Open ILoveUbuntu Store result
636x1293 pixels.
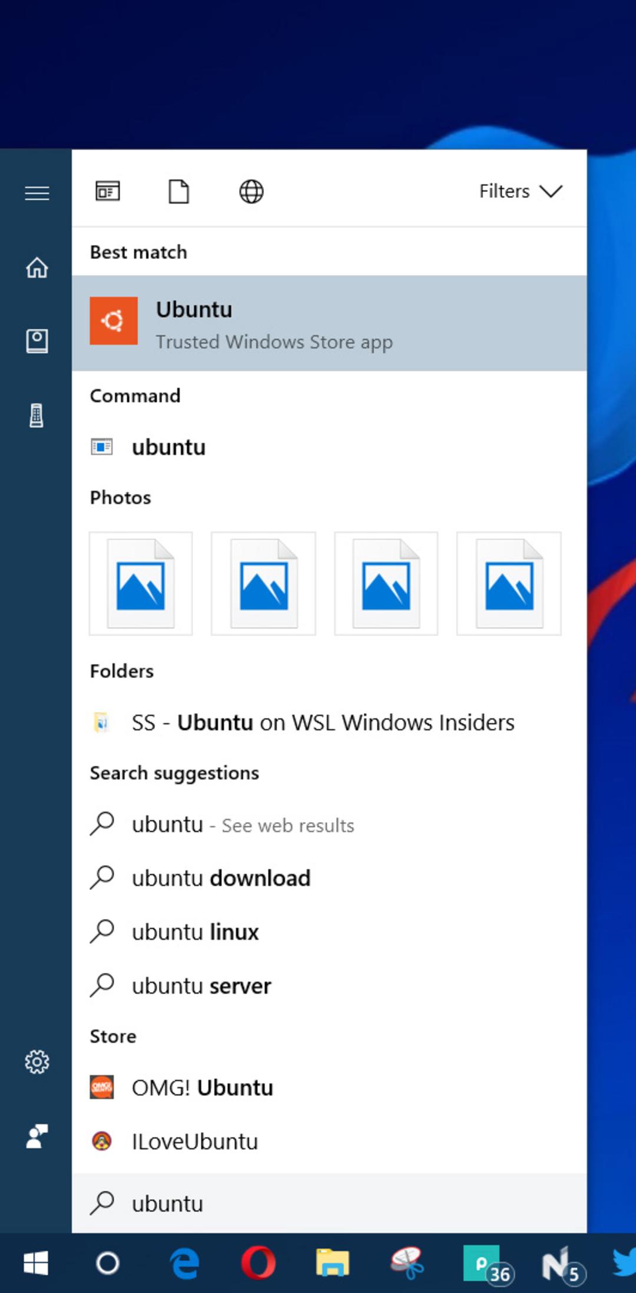tap(329, 1141)
